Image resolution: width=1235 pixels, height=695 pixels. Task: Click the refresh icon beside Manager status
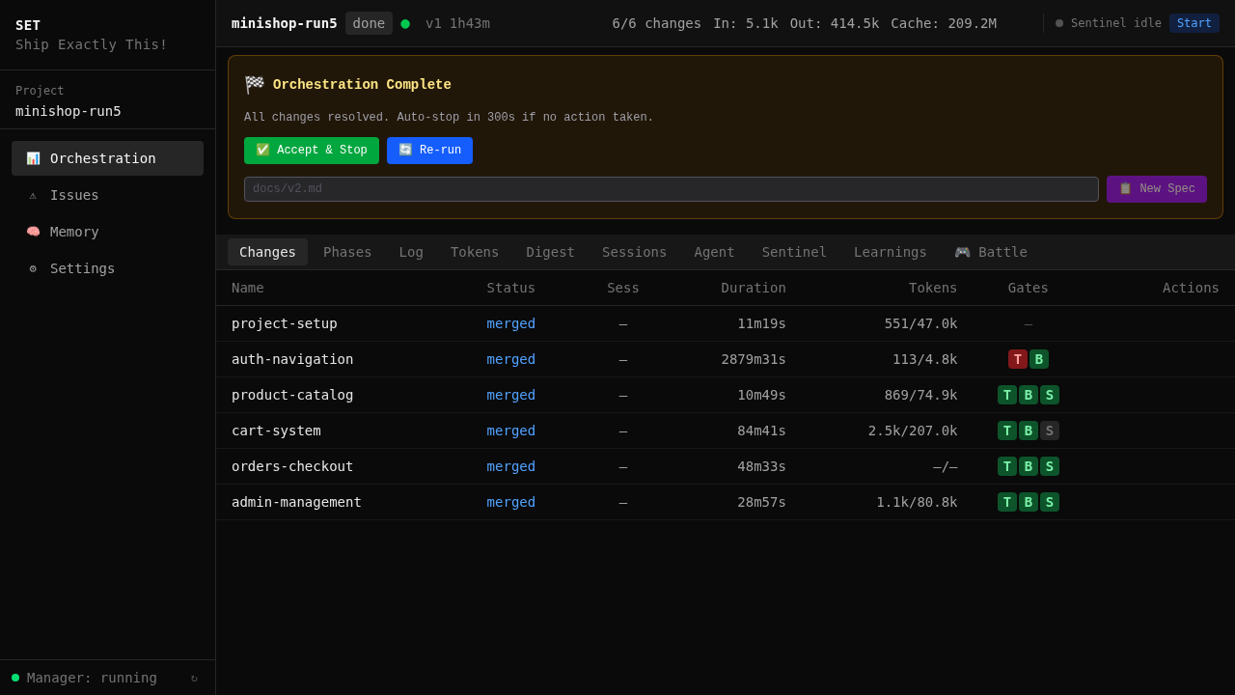pyautogui.click(x=194, y=678)
